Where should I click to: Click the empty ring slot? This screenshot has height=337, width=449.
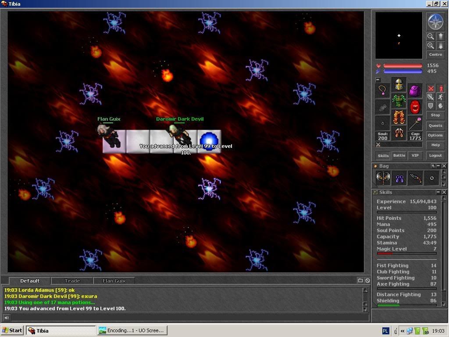[382, 123]
